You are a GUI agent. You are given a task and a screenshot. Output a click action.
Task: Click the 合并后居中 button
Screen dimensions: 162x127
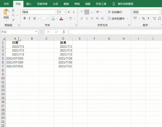pos(116,19)
